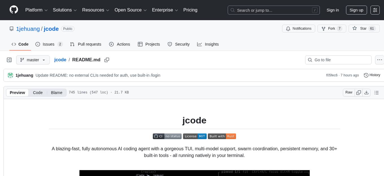The width and height of the screenshot is (384, 176).
Task: View the Built with Rust badge
Action: pos(222,136)
